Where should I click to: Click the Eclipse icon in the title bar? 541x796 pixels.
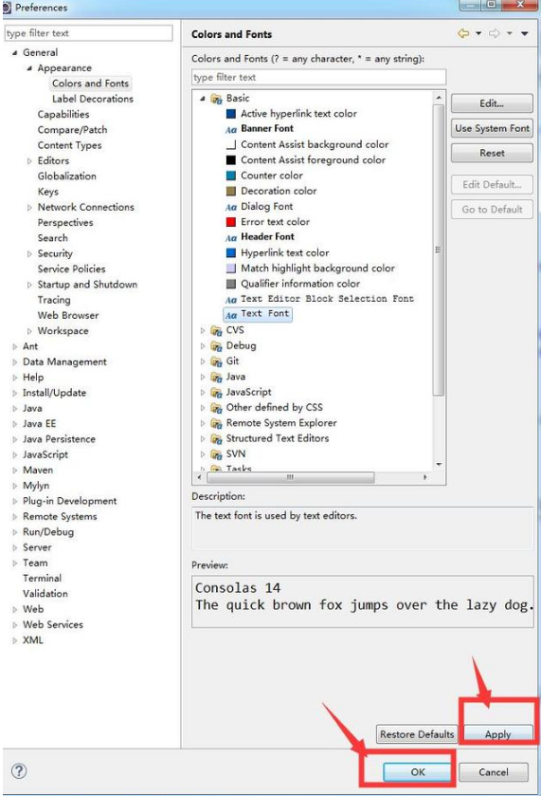pos(7,7)
